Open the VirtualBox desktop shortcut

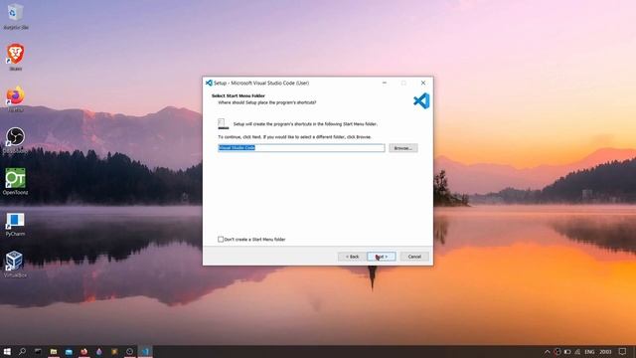[x=16, y=264]
